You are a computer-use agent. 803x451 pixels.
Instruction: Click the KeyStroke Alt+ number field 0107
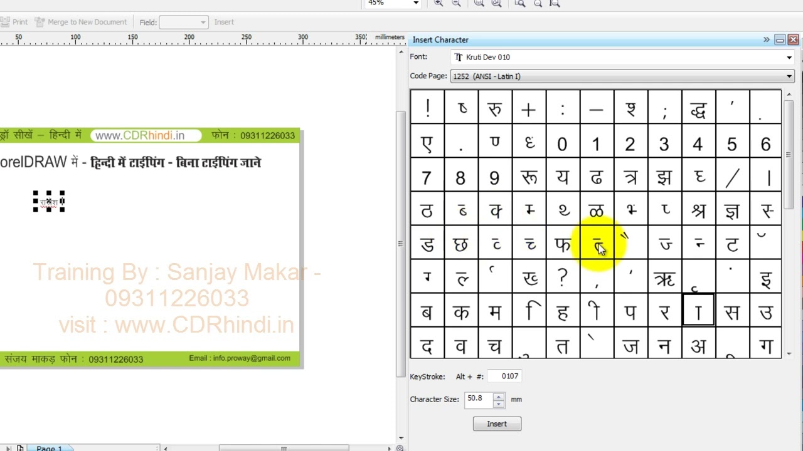(x=504, y=376)
